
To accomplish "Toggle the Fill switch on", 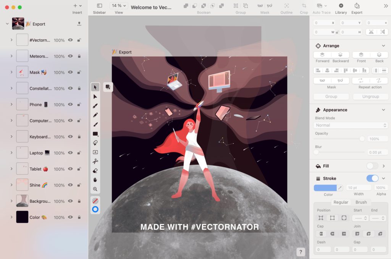I will click(372, 166).
